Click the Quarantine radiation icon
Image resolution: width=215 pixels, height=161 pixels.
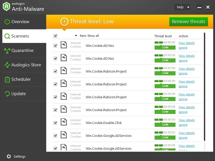[x=7, y=51]
